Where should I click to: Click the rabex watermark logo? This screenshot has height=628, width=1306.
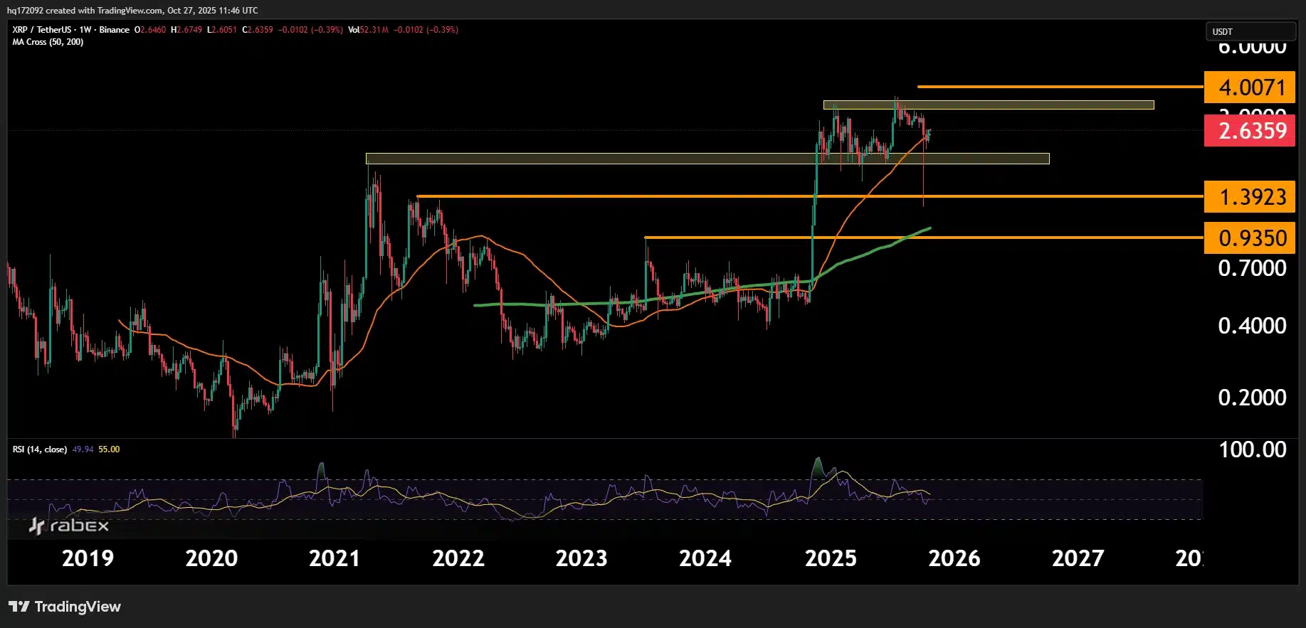69,526
